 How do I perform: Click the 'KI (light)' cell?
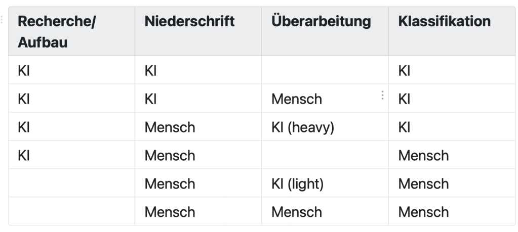point(298,183)
